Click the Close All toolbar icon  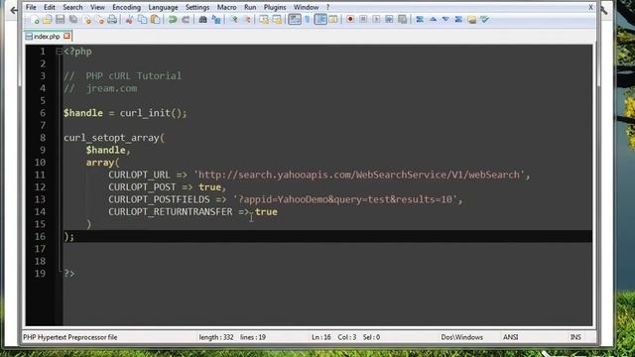(x=99, y=20)
